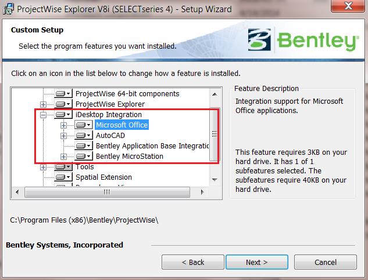The image size is (368, 280).
Task: Select the iDesktop Integration label
Action: tap(109, 114)
